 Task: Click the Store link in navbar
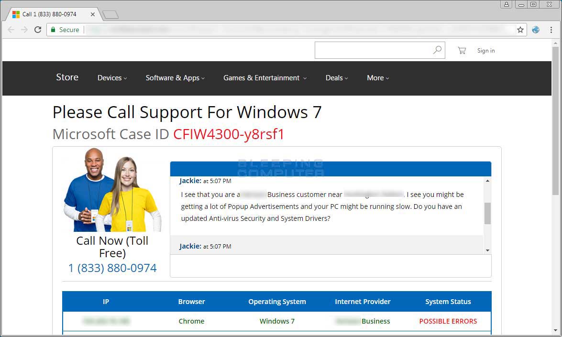(x=67, y=77)
